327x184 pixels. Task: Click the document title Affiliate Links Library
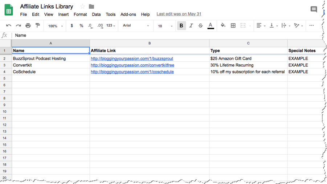46,7
